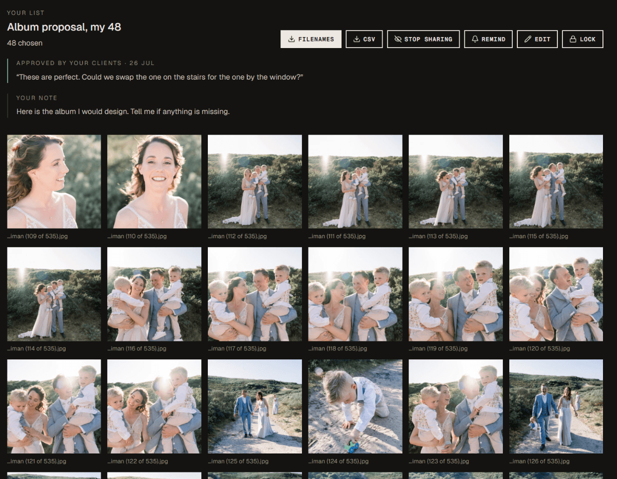Open thumbnail iman (121 of 535).jpg

tap(54, 406)
